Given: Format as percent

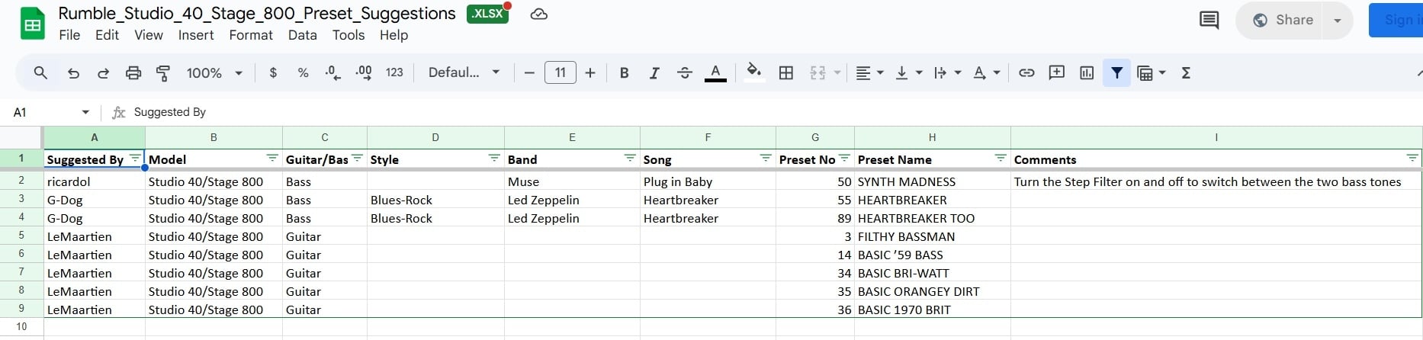Looking at the screenshot, I should coord(303,72).
